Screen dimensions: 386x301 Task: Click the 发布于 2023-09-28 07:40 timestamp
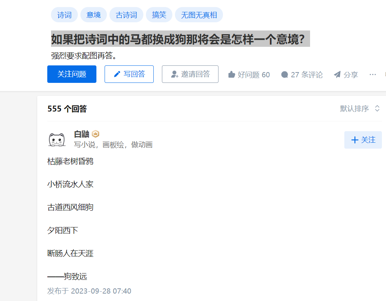pos(89,291)
